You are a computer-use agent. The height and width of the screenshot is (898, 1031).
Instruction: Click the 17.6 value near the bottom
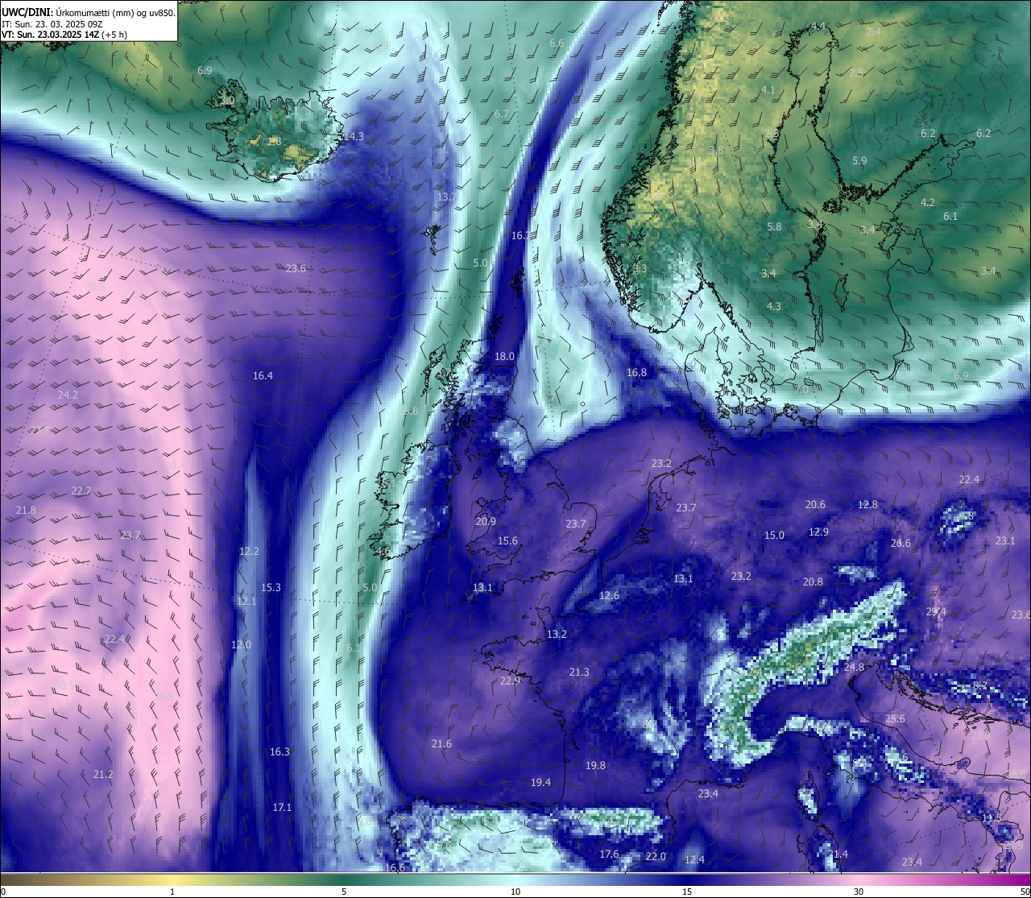[609, 855]
